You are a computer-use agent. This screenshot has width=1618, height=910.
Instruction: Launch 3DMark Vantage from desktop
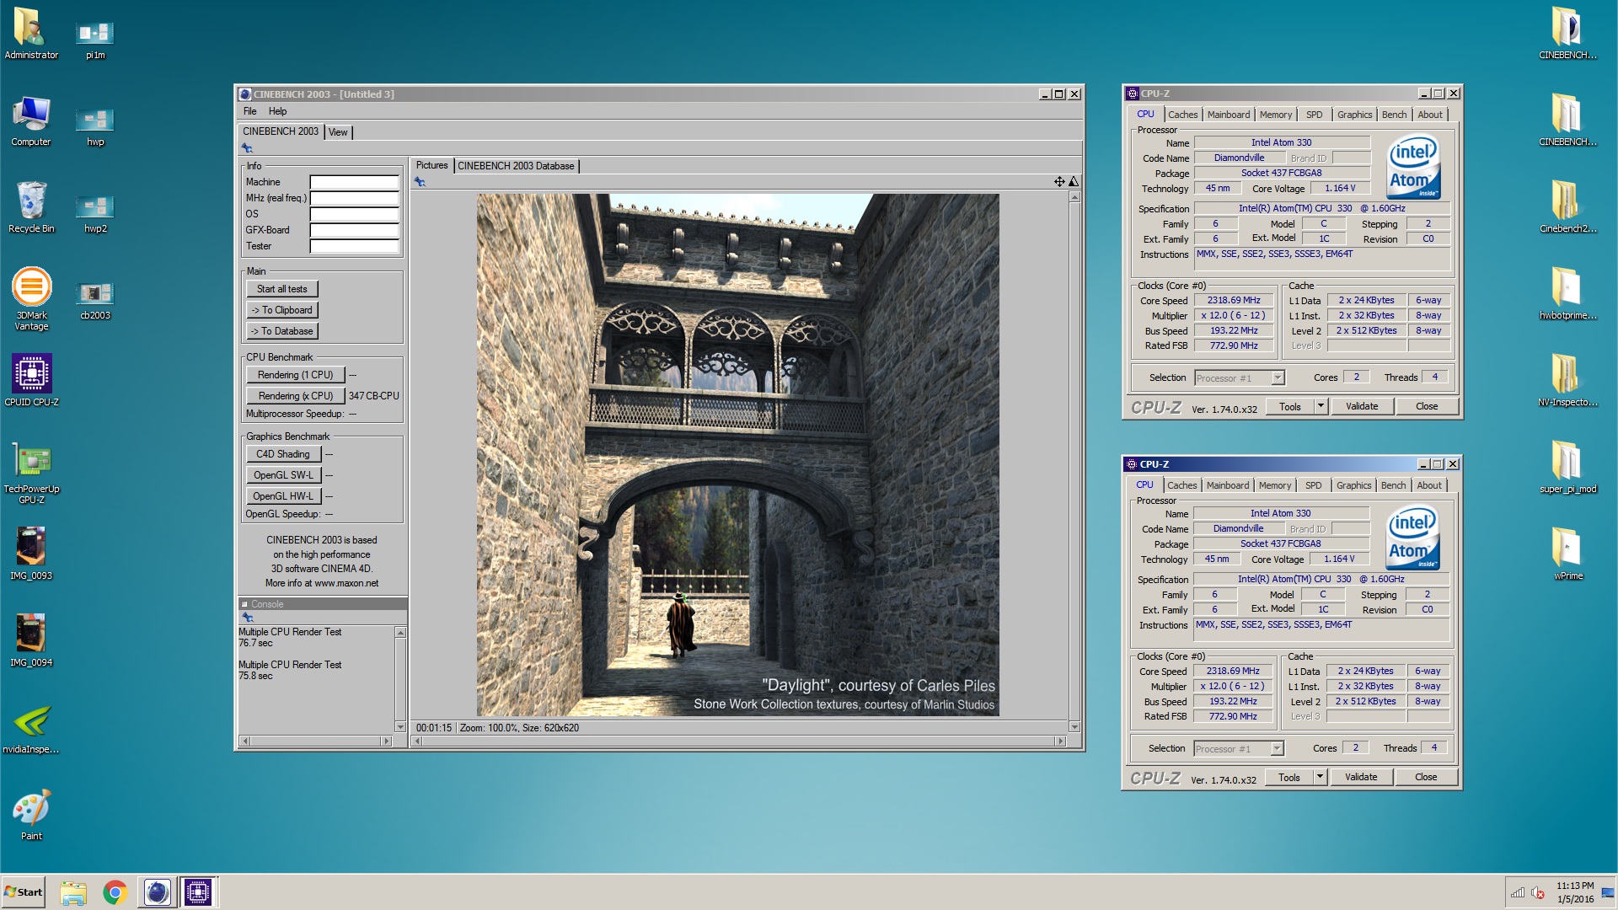[x=31, y=298]
